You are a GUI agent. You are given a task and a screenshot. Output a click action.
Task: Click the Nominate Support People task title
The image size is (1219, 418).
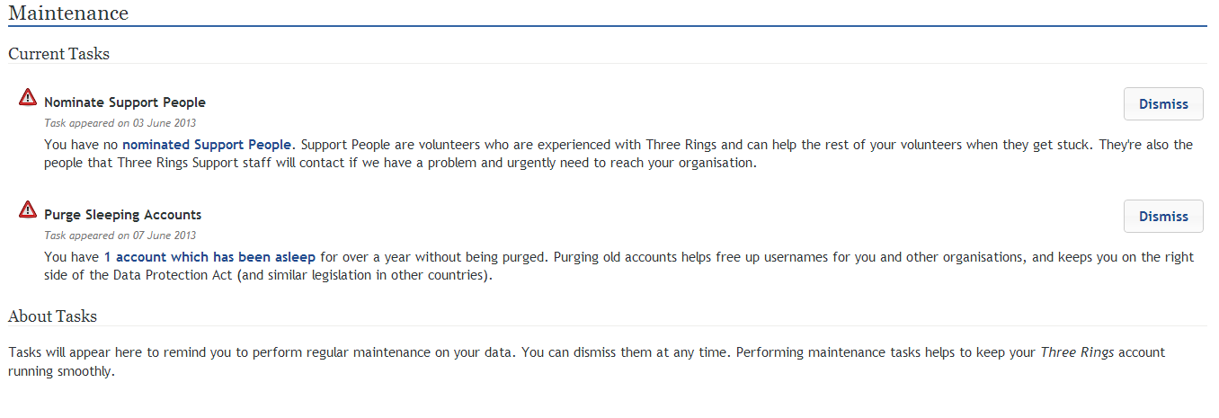(125, 102)
